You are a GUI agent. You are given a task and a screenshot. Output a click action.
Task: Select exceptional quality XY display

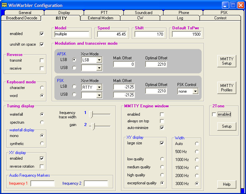(x=162, y=183)
